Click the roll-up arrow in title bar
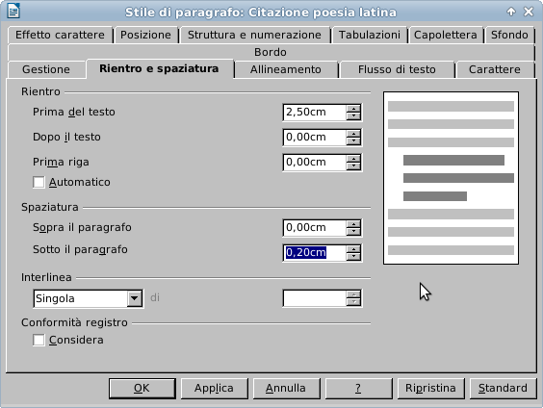 [511, 12]
